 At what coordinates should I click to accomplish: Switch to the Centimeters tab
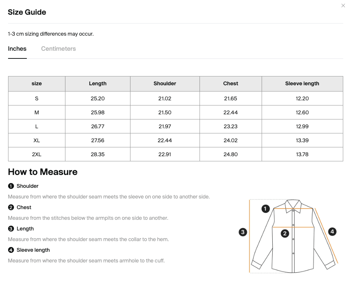[58, 49]
